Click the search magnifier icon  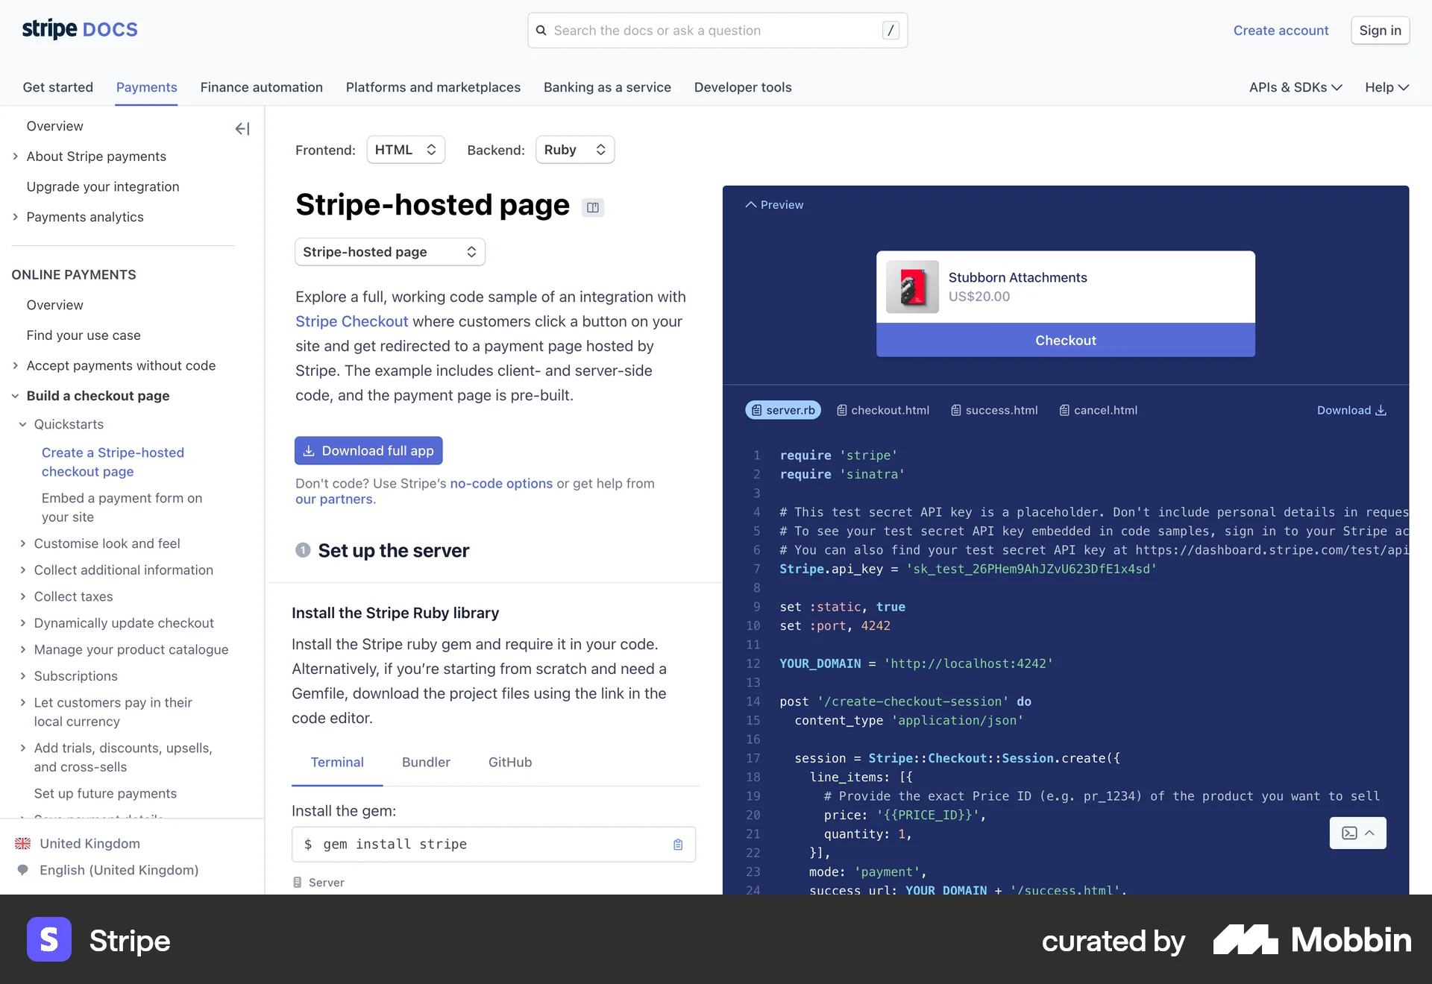tap(541, 30)
